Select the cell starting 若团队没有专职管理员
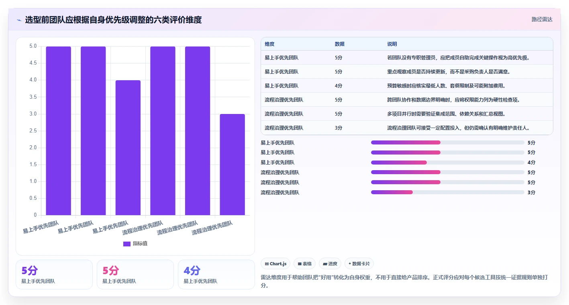 pos(468,57)
